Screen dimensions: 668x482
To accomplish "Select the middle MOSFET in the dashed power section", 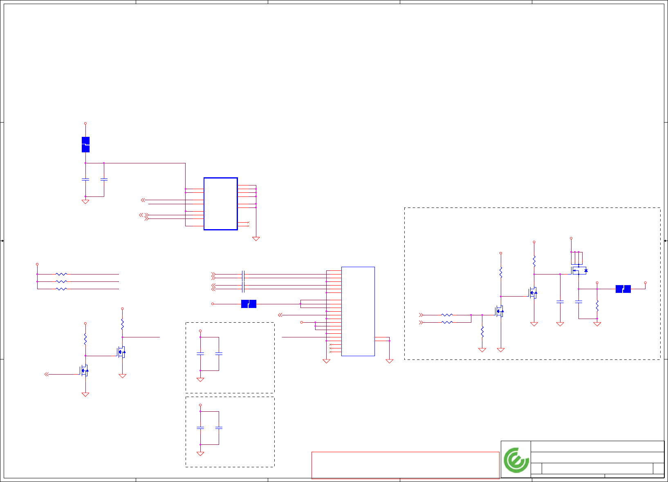I will (x=533, y=292).
